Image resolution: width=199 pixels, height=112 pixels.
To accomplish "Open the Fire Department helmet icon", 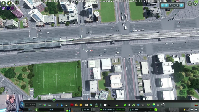I will pyautogui.click(x=76, y=105).
